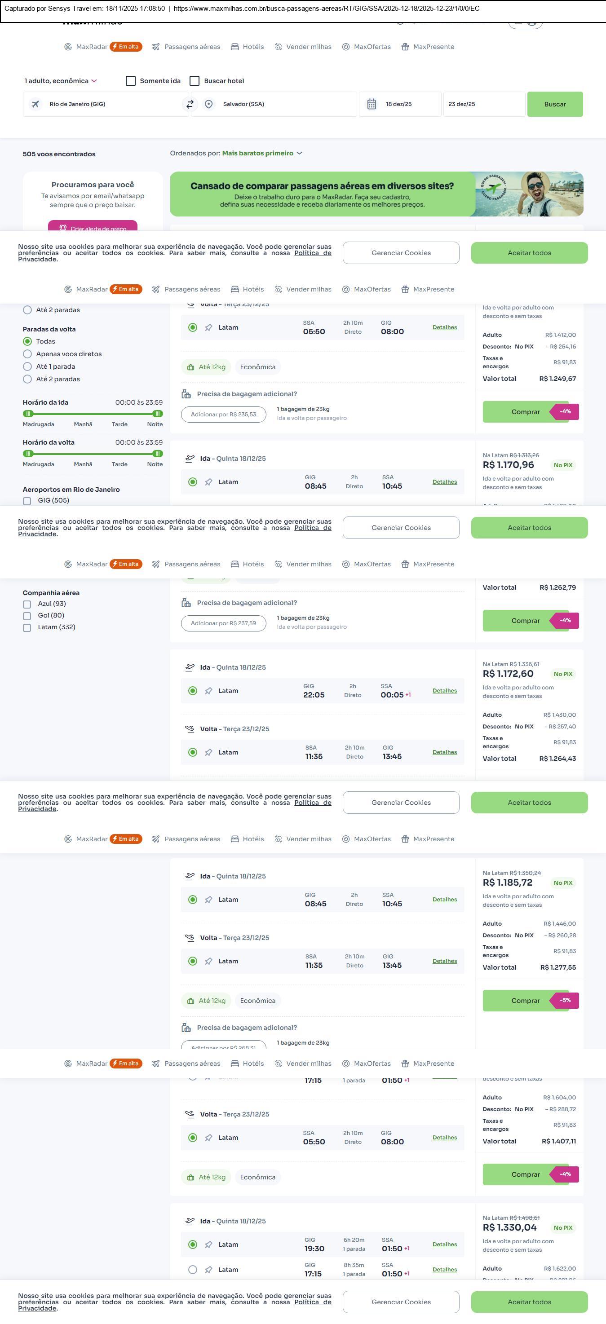The width and height of the screenshot is (606, 1324).
Task: Click the airplane icon in the origin field
Action: click(x=35, y=104)
